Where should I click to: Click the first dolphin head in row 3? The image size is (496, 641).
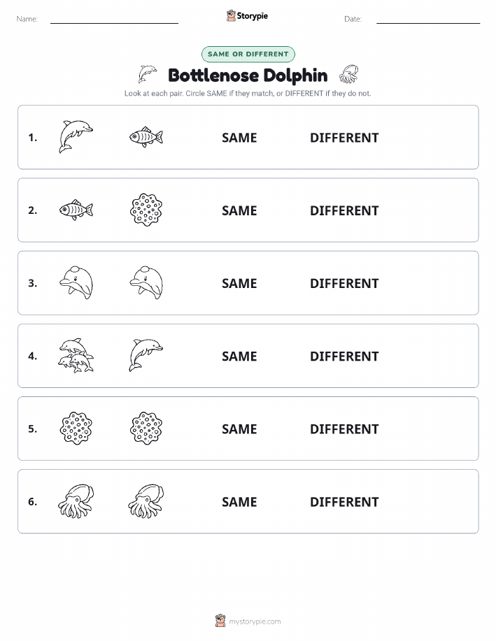tap(76, 283)
